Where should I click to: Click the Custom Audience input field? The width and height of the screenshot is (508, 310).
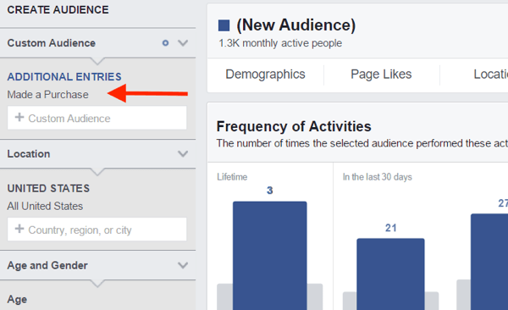(97, 118)
